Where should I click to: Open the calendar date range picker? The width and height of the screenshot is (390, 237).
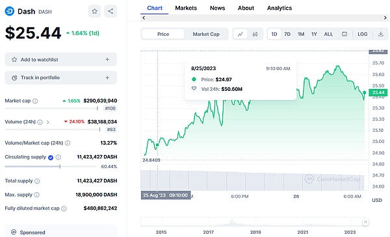click(344, 34)
